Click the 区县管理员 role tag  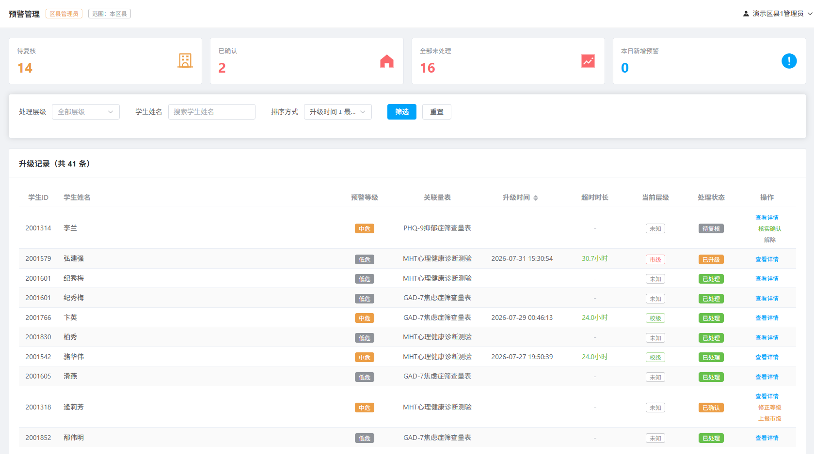[64, 14]
